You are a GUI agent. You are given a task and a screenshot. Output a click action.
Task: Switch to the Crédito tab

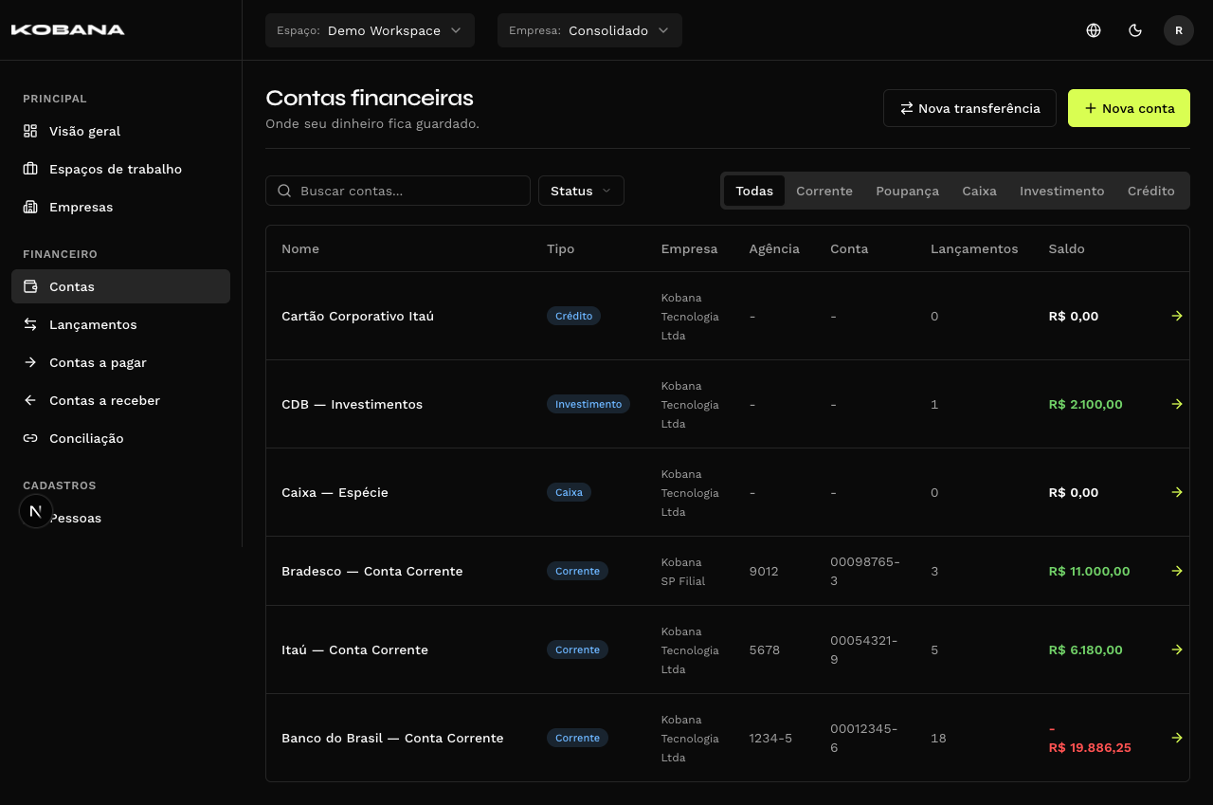1150,191
